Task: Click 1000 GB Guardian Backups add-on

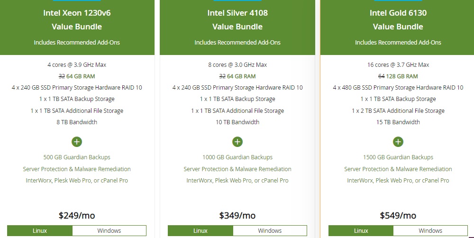Action: click(x=237, y=157)
